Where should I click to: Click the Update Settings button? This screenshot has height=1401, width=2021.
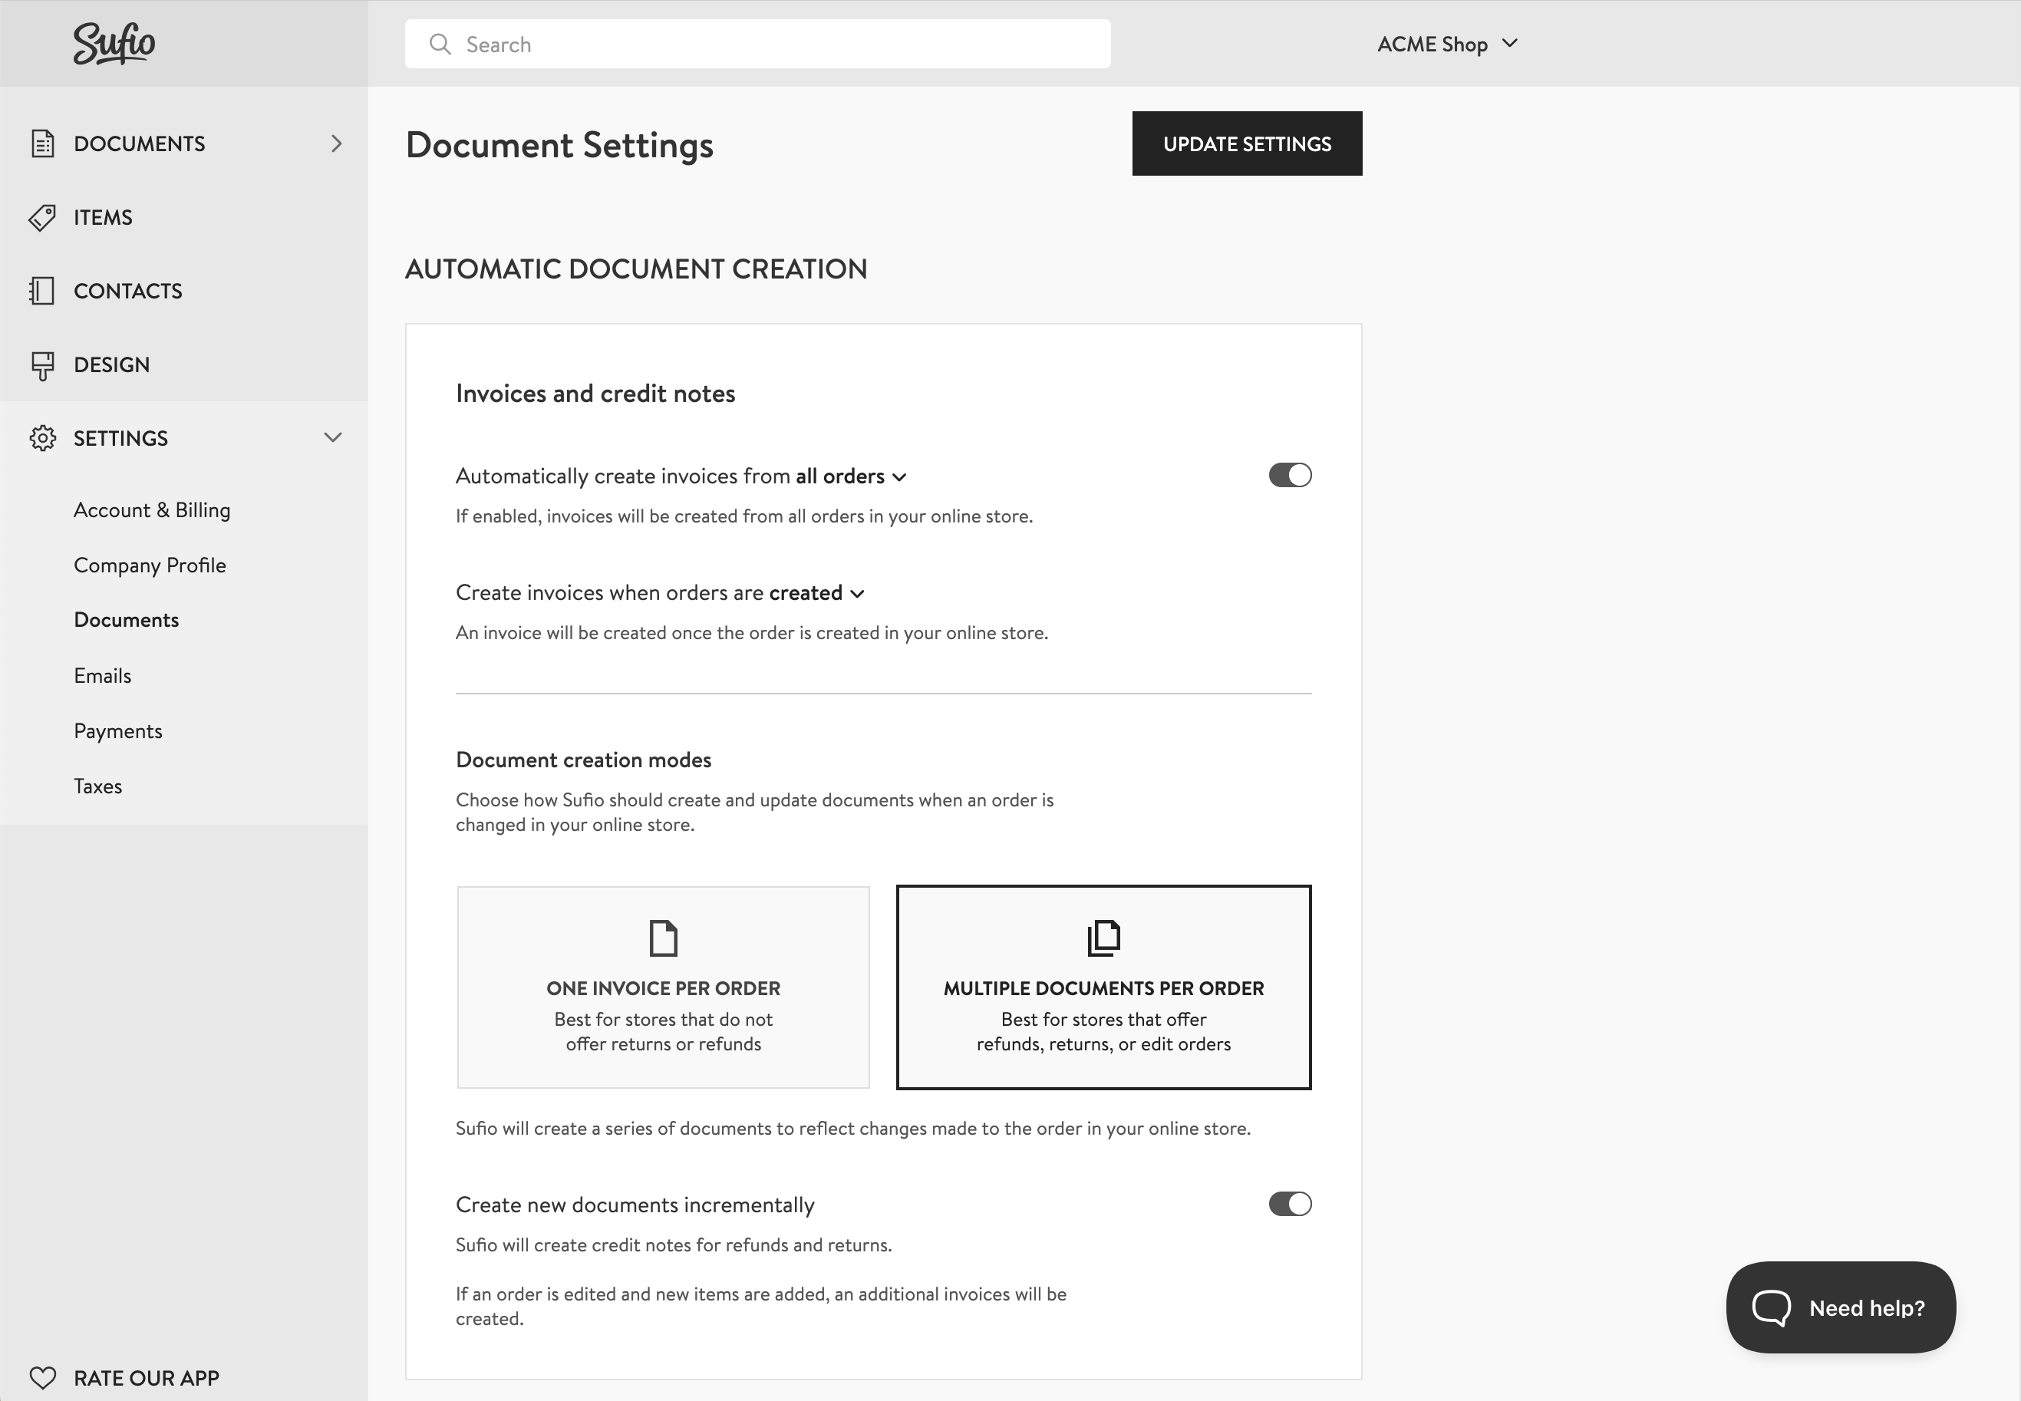pos(1246,143)
